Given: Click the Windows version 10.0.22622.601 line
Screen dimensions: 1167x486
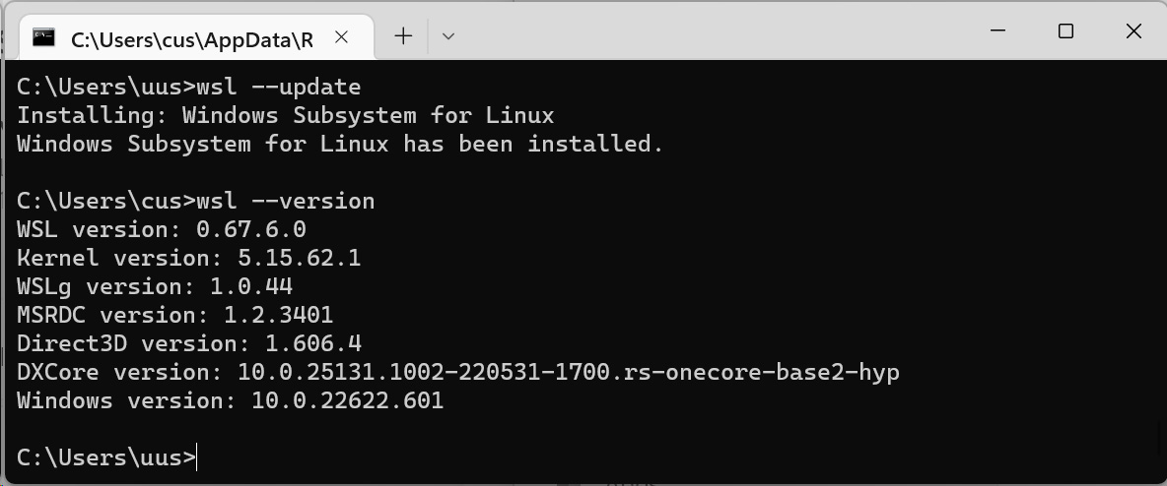Looking at the screenshot, I should pos(230,401).
